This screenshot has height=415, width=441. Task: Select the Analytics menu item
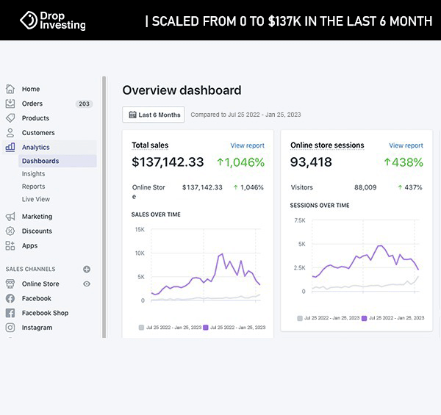[36, 147]
